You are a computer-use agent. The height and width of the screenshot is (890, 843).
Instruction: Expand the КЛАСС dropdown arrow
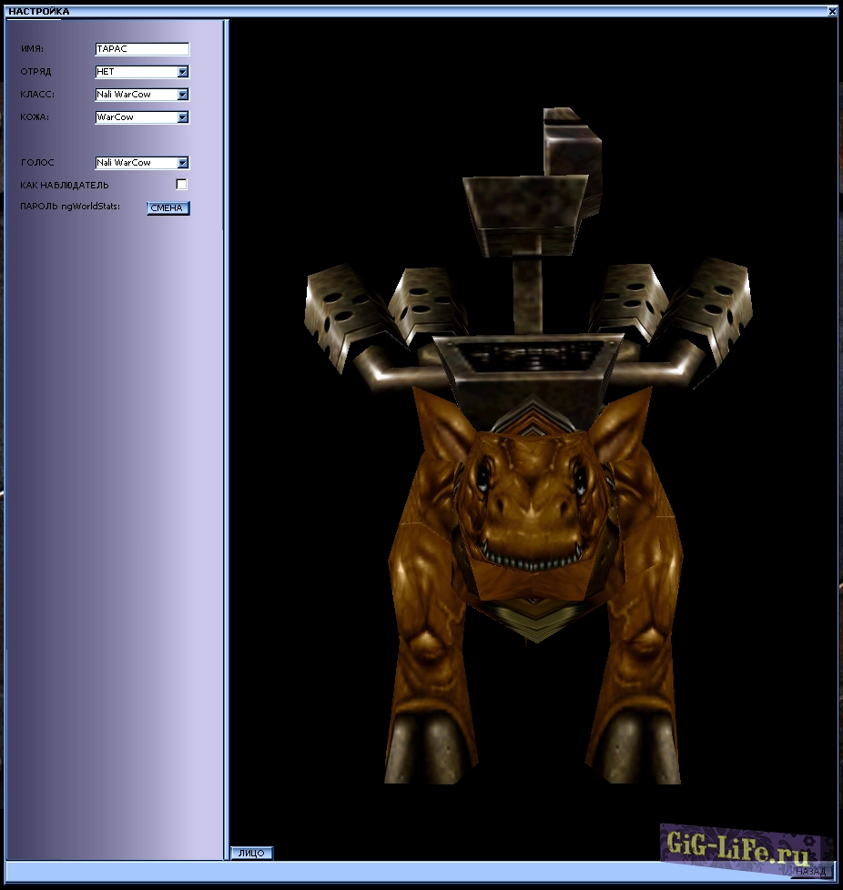183,95
